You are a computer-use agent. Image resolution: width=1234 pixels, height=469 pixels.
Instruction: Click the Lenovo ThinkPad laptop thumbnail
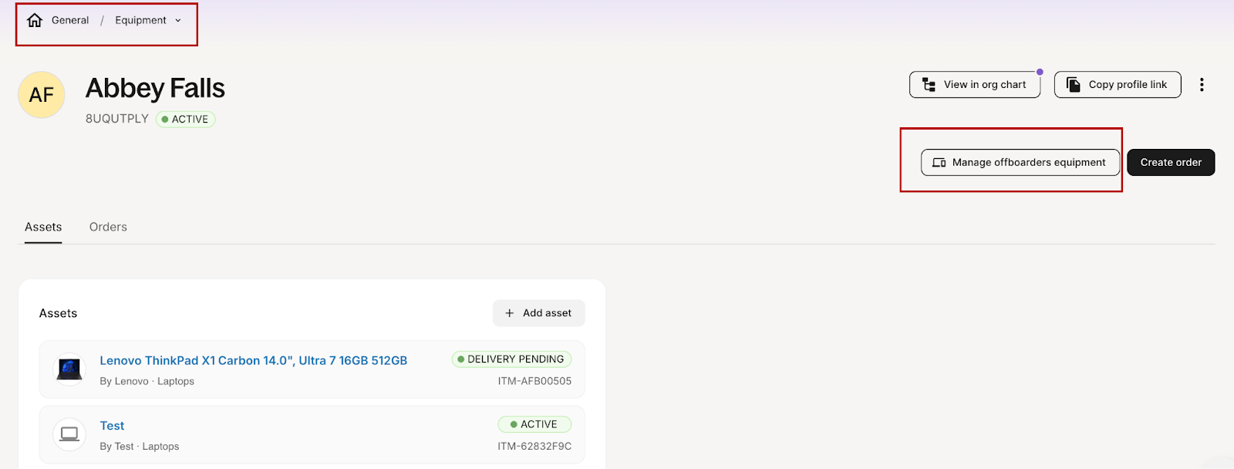pos(69,369)
